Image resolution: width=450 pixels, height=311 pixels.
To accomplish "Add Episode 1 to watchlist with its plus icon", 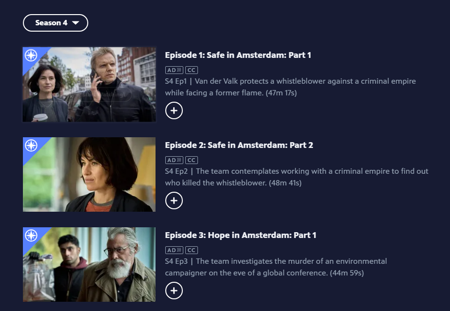I will coord(174,110).
